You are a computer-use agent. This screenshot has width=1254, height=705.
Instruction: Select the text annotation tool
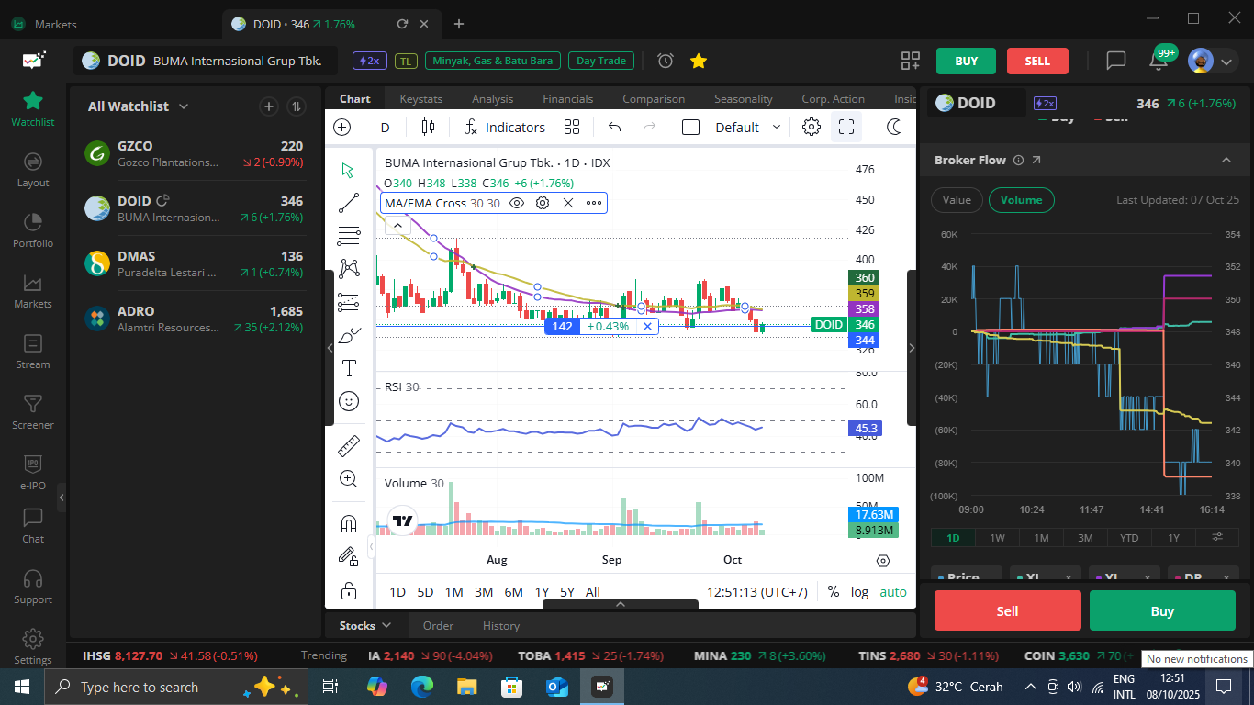(349, 368)
